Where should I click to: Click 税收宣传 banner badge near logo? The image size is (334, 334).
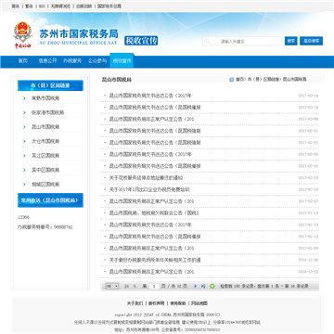click(141, 41)
